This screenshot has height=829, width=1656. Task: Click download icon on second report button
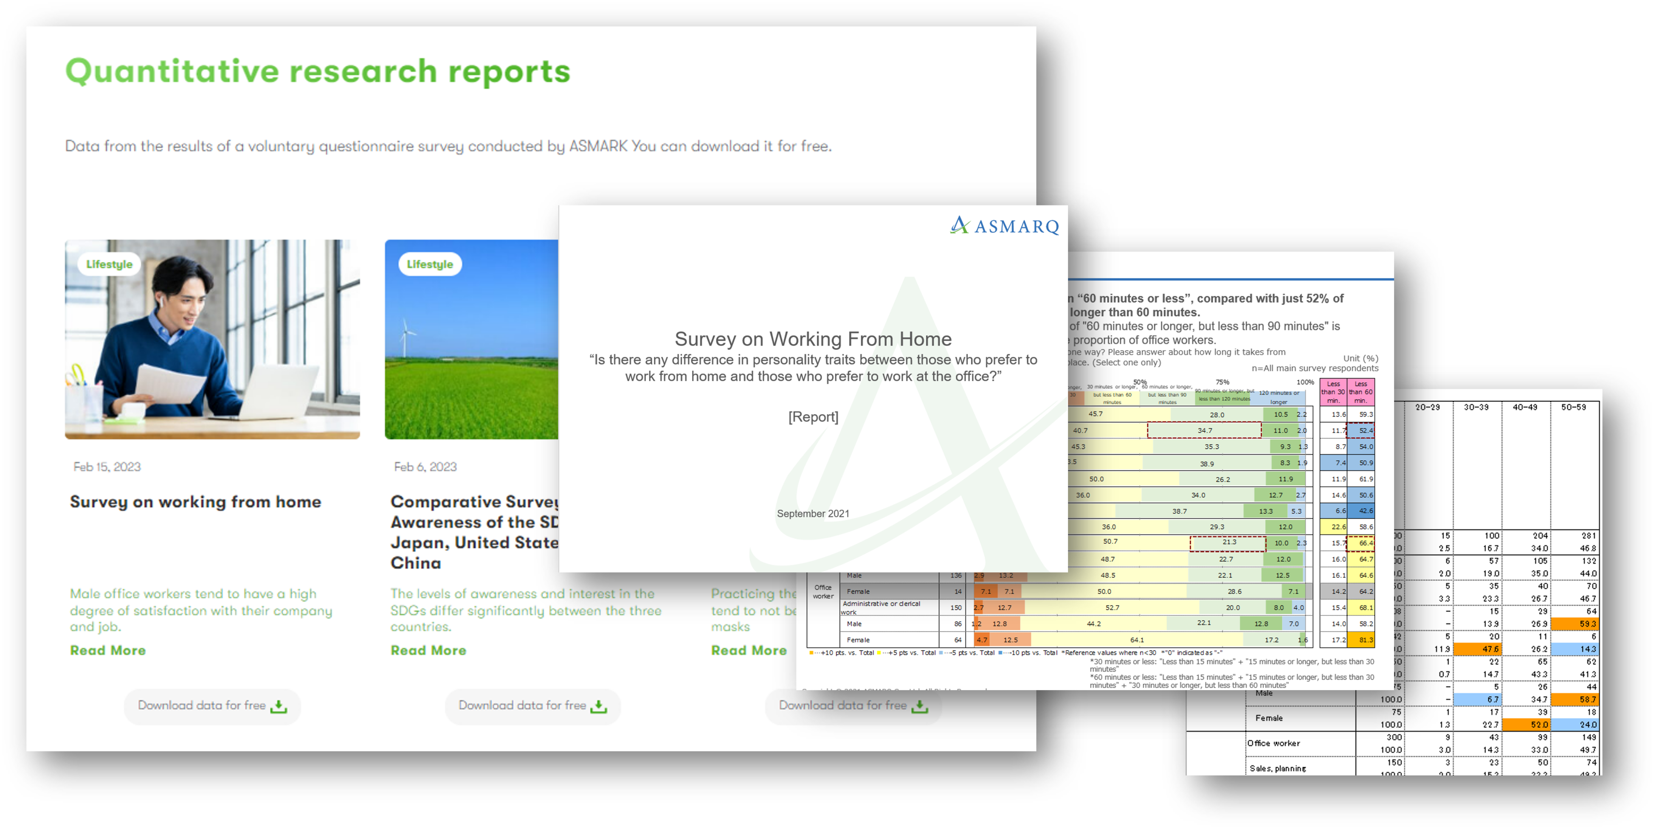[599, 706]
